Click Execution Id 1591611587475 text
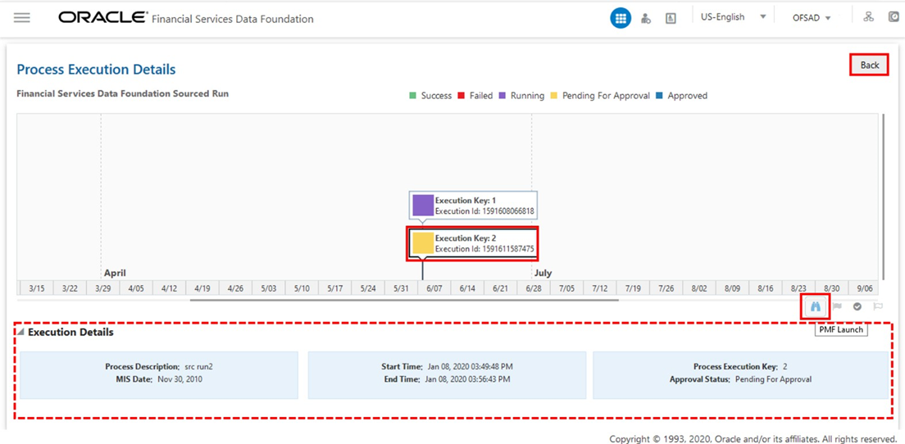Screen dimensions: 905x444 click(484, 249)
